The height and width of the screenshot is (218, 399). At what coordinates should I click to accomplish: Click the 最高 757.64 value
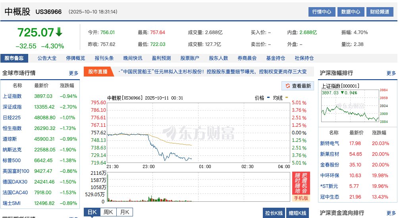pyautogui.click(x=158, y=32)
